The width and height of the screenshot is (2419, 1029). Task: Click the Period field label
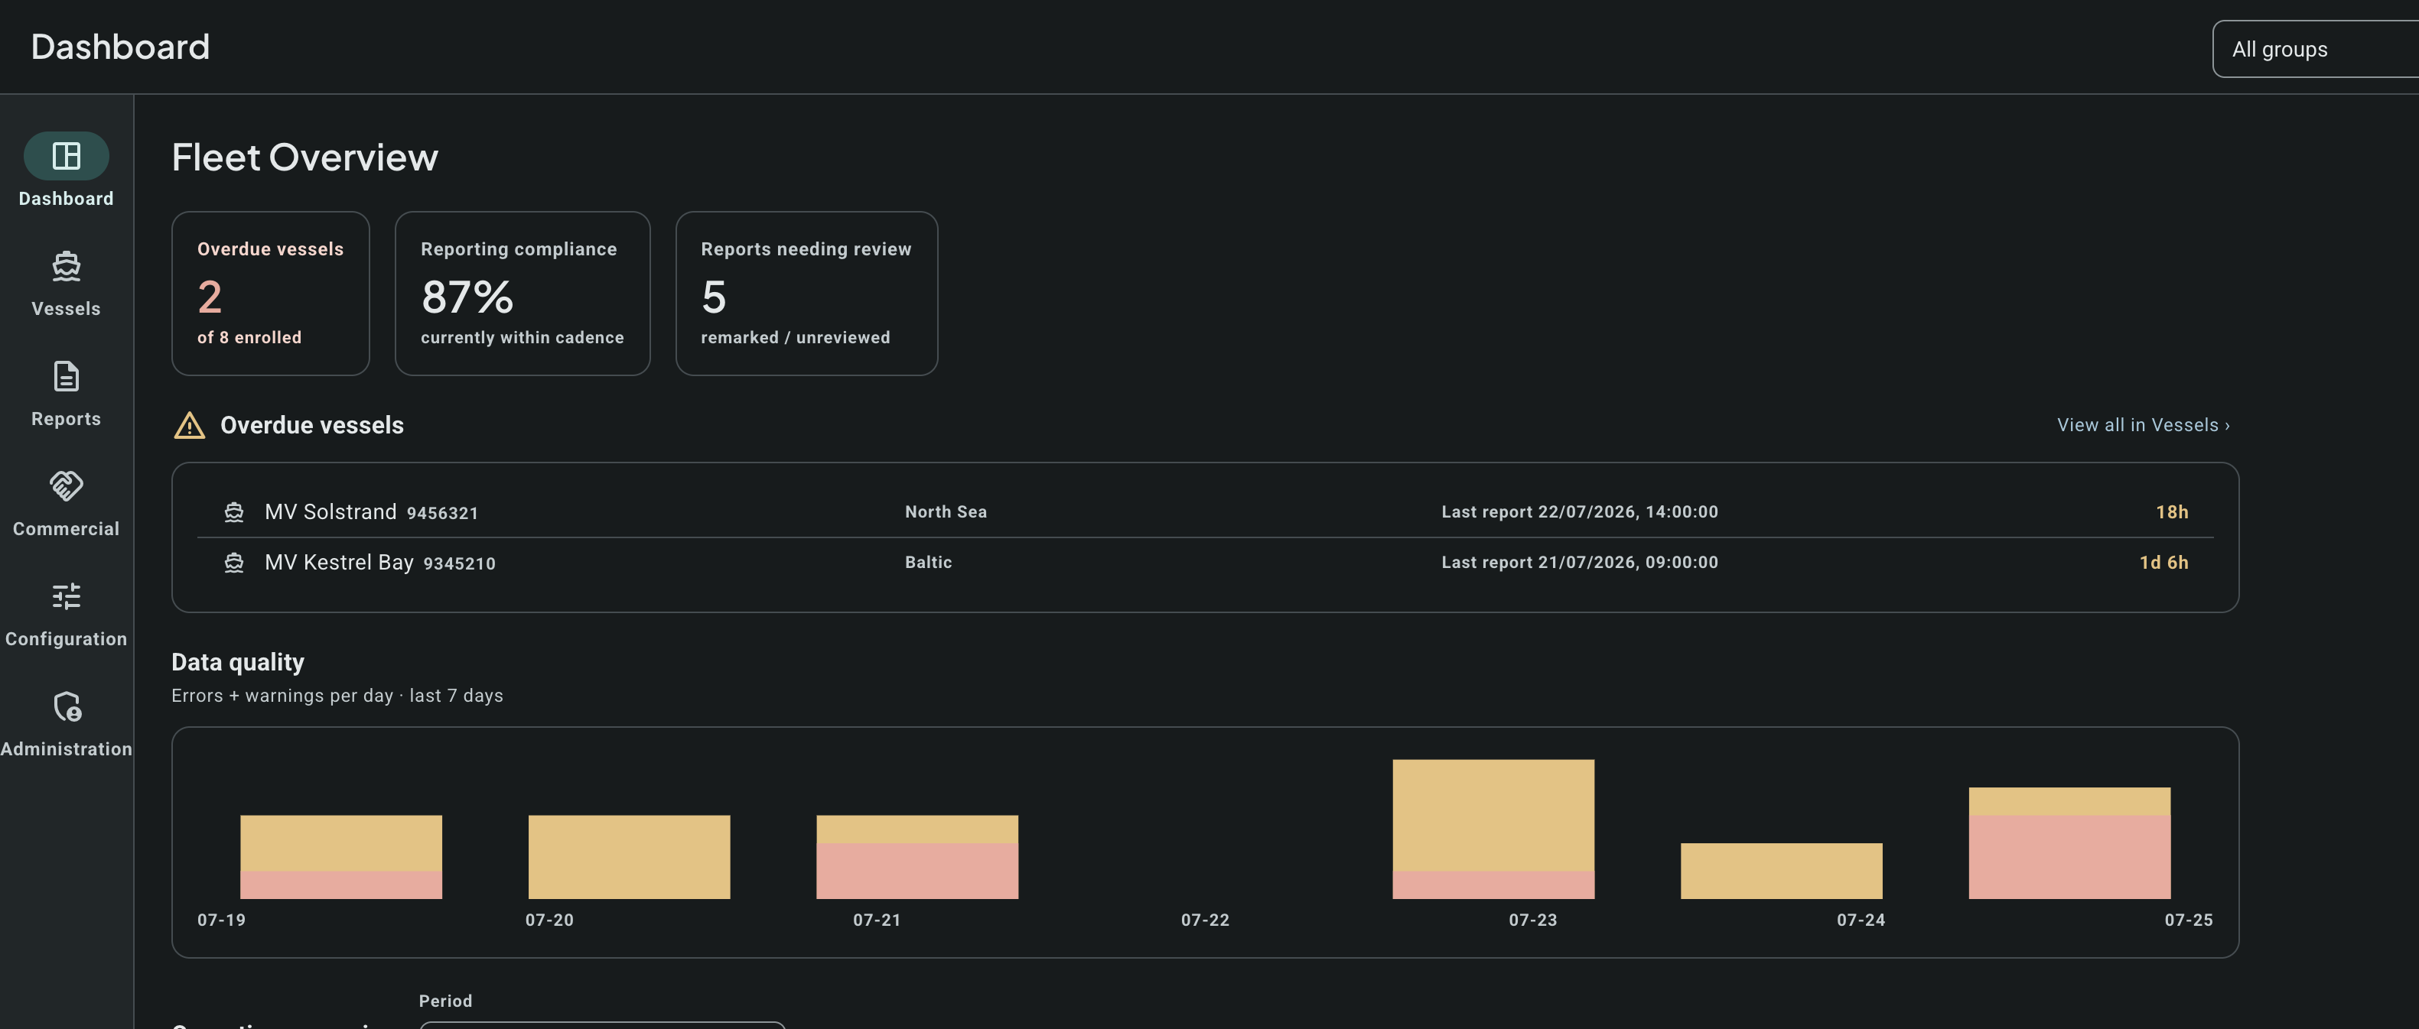click(x=445, y=1001)
